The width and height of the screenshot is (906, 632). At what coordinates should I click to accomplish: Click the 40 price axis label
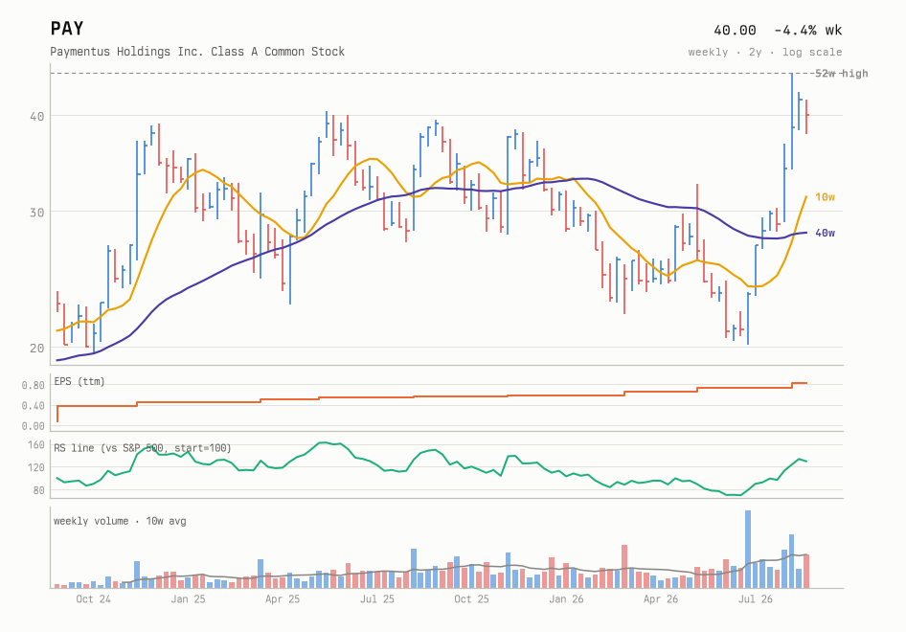pyautogui.click(x=37, y=116)
